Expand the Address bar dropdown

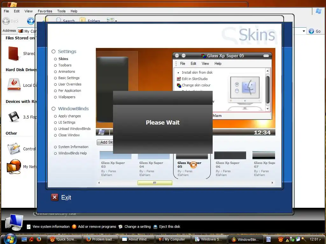click(x=304, y=31)
